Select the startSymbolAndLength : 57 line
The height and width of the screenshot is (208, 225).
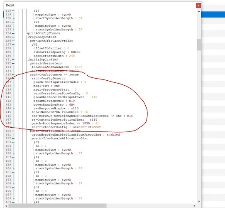click(x=59, y=18)
